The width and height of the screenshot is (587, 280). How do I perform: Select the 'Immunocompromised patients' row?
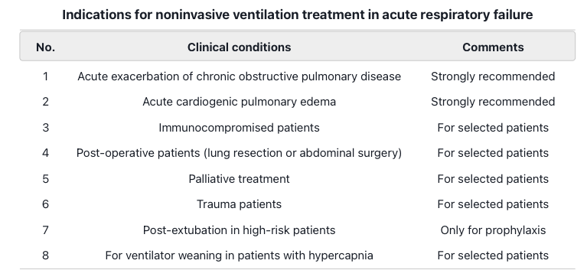(297, 128)
